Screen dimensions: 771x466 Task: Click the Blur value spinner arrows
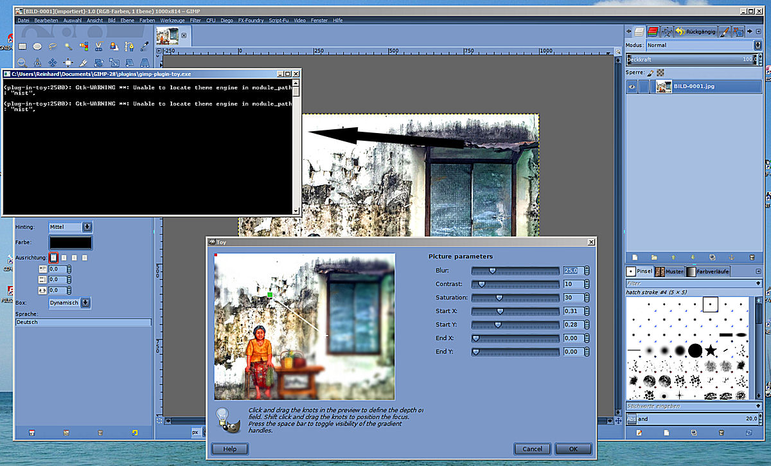[587, 271]
